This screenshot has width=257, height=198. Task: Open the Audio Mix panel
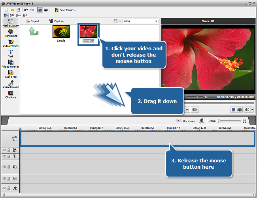click(11, 74)
